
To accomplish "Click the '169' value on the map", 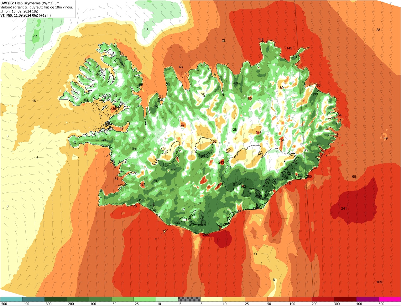I will (x=379, y=282).
